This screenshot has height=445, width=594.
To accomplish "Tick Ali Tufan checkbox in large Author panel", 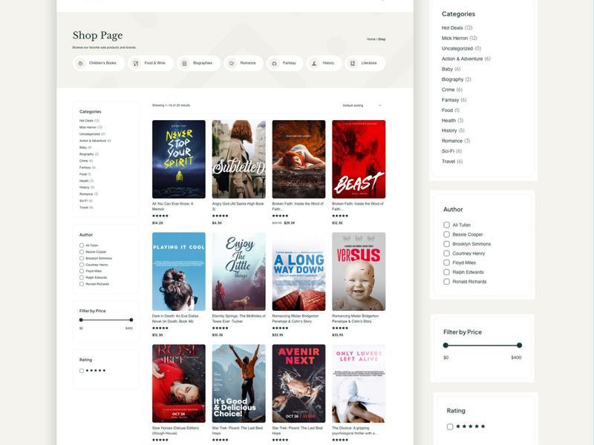I will (447, 225).
